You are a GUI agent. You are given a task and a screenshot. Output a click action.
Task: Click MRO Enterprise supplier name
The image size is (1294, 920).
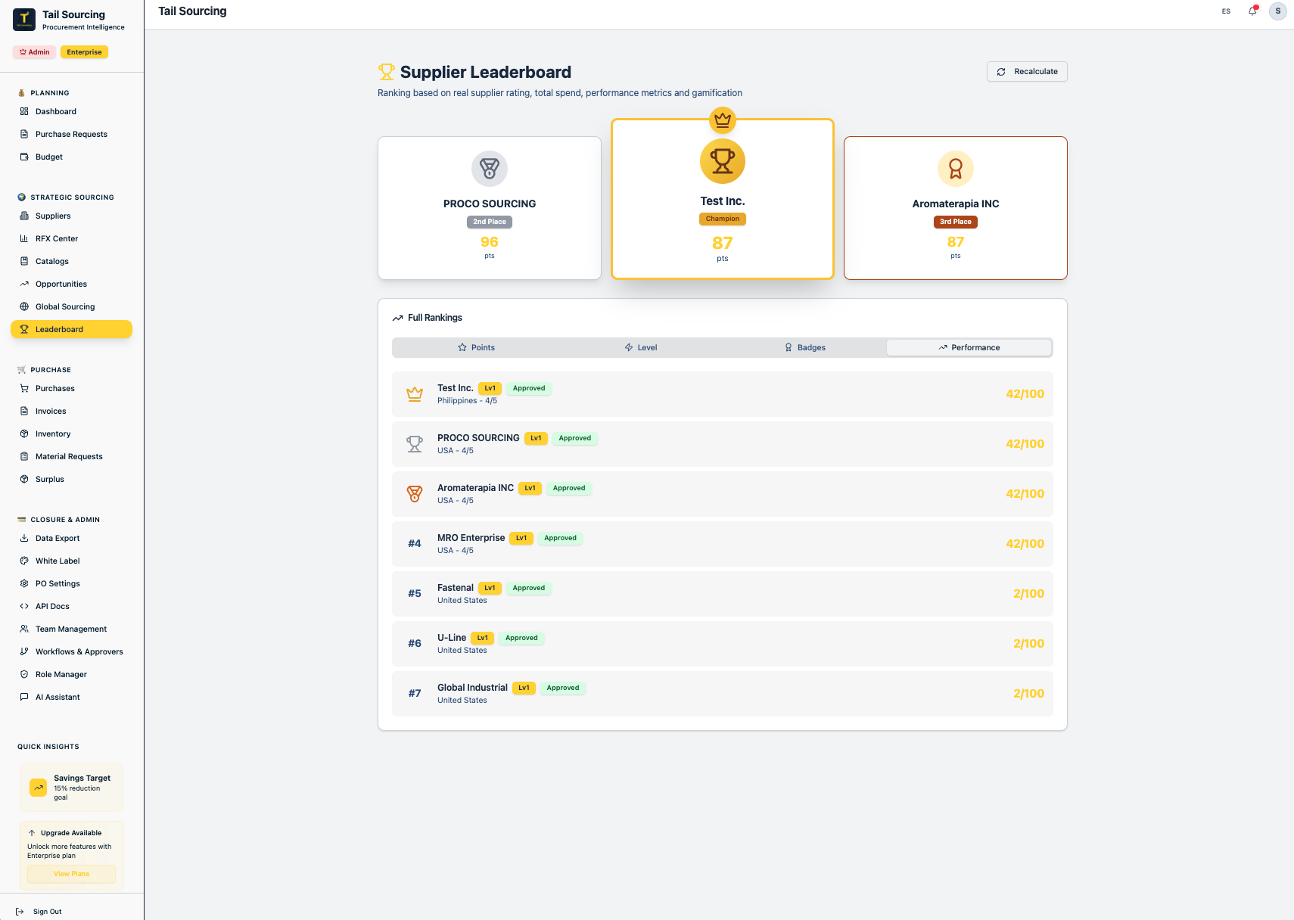pos(471,538)
